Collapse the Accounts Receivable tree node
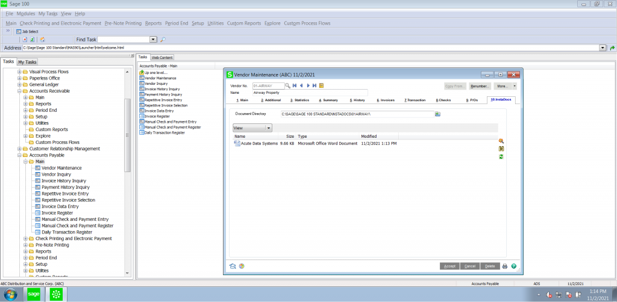Image resolution: width=617 pixels, height=302 pixels. (x=19, y=91)
